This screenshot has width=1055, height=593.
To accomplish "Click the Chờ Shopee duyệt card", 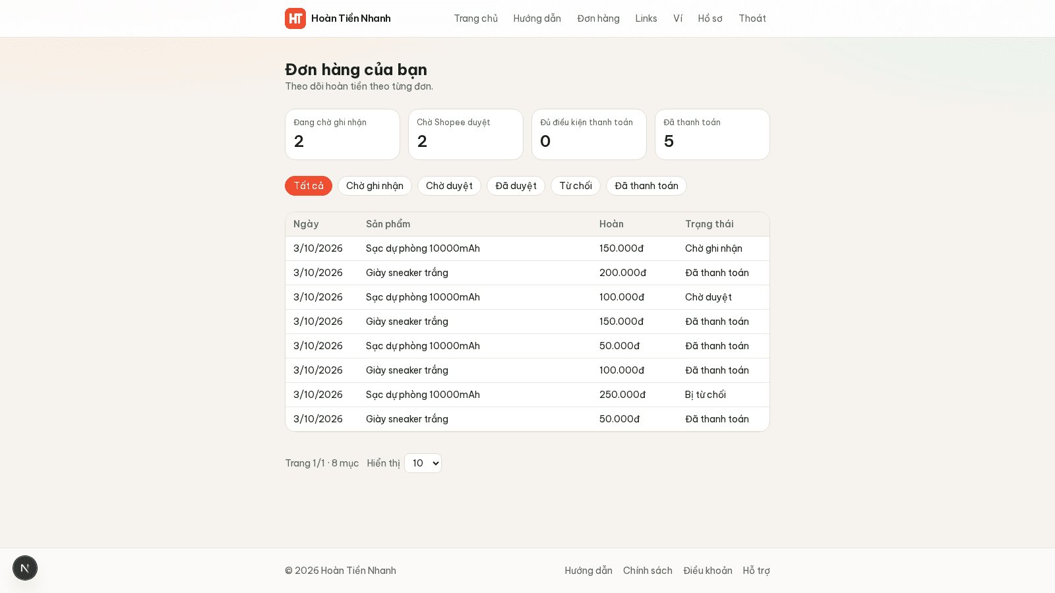I will tap(466, 134).
